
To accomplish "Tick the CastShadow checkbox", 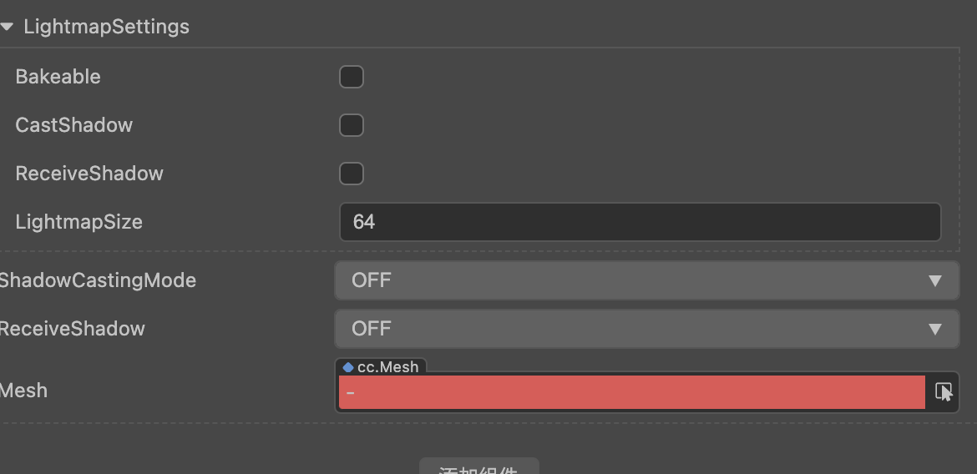I will tap(352, 125).
